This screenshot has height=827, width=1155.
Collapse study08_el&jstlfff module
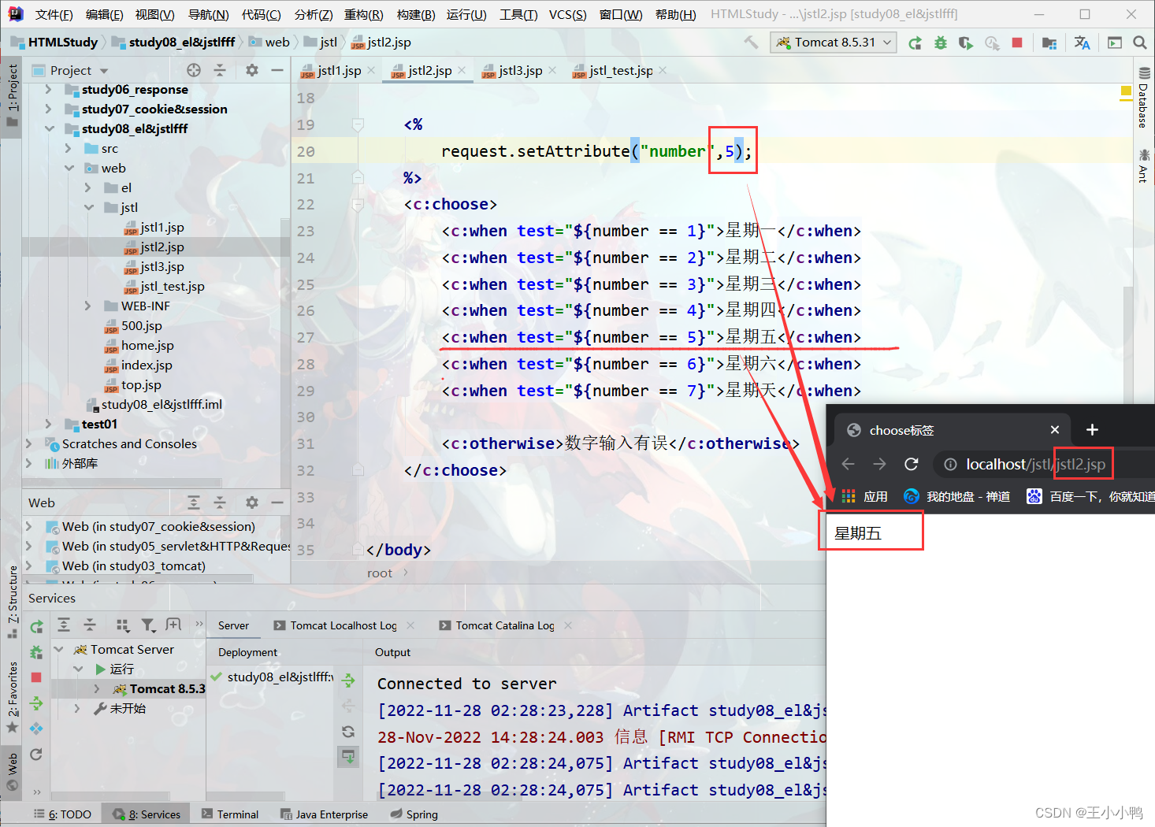coord(49,129)
